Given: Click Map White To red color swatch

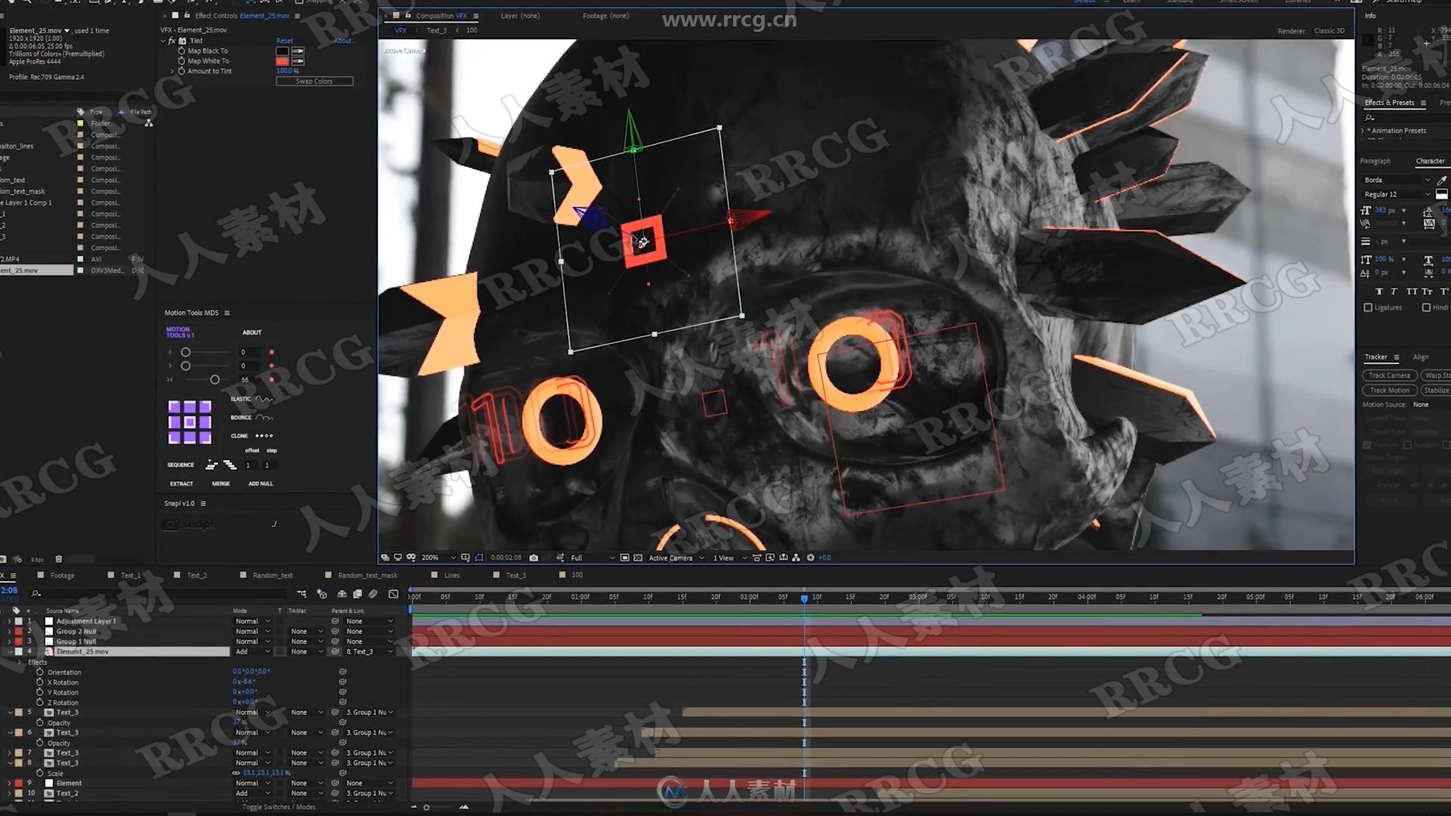Looking at the screenshot, I should (282, 60).
